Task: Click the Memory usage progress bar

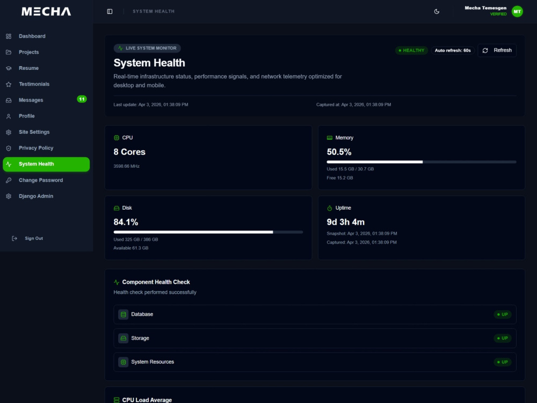Action: point(421,162)
